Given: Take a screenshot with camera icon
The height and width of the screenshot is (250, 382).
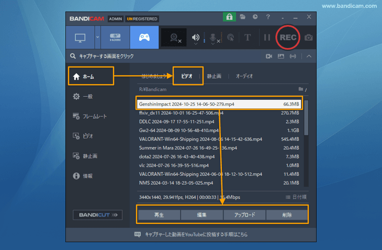Looking at the screenshot, I should pos(309,38).
